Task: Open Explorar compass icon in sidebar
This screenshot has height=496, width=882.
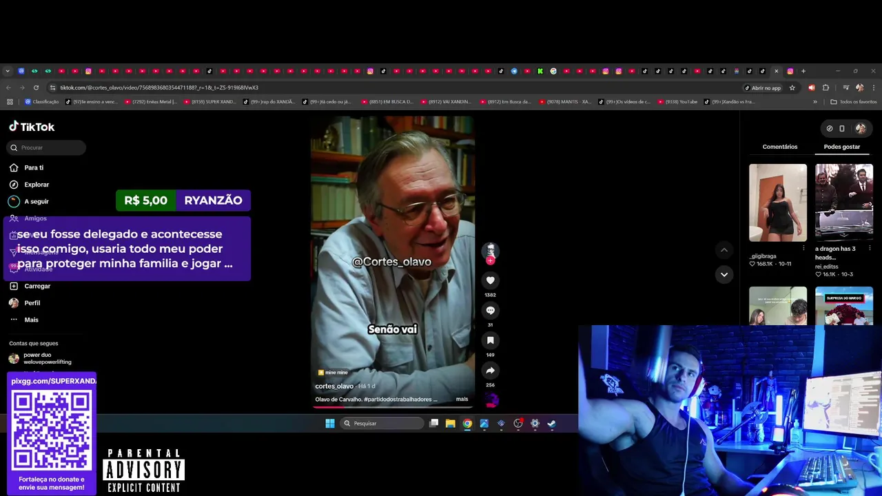Action: coord(14,185)
